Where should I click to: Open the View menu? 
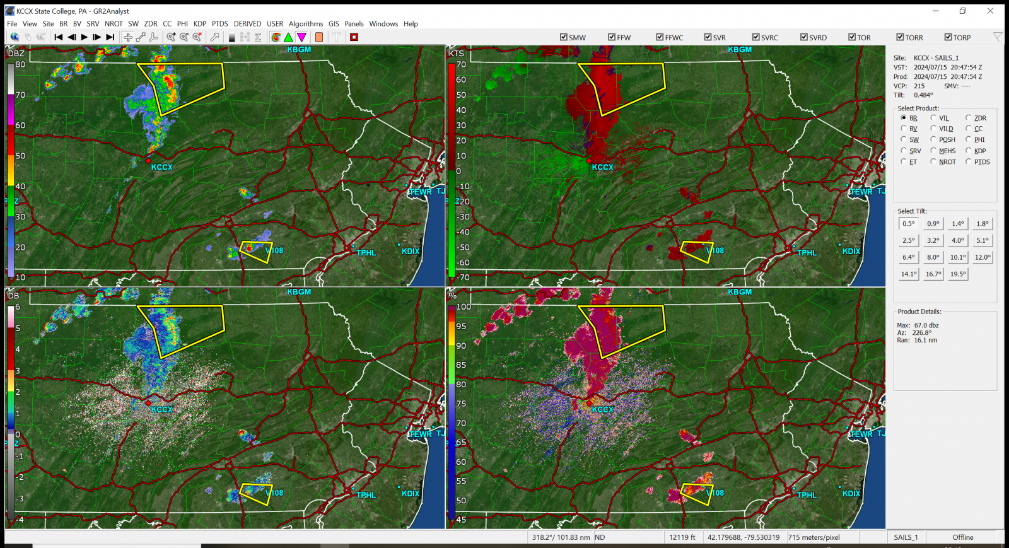pos(30,24)
